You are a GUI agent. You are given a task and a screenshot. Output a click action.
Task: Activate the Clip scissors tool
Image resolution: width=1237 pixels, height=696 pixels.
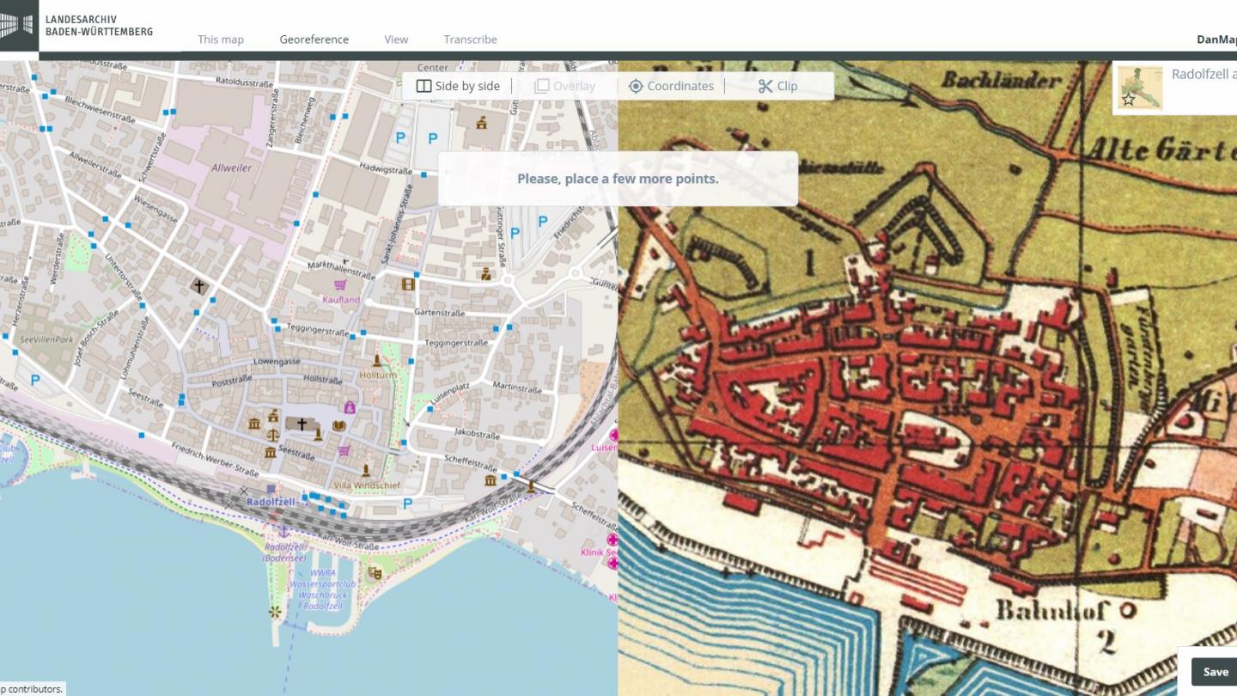coord(777,86)
